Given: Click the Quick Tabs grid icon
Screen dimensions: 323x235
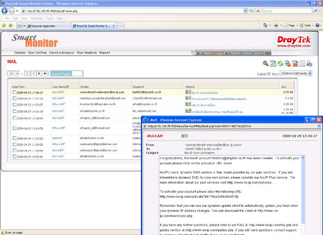Looking at the screenshot, I should point(19,26).
